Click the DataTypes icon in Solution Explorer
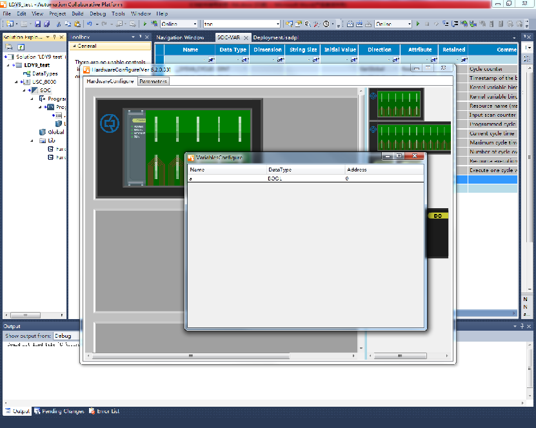Viewport: 536px width, 428px height. 26,73
